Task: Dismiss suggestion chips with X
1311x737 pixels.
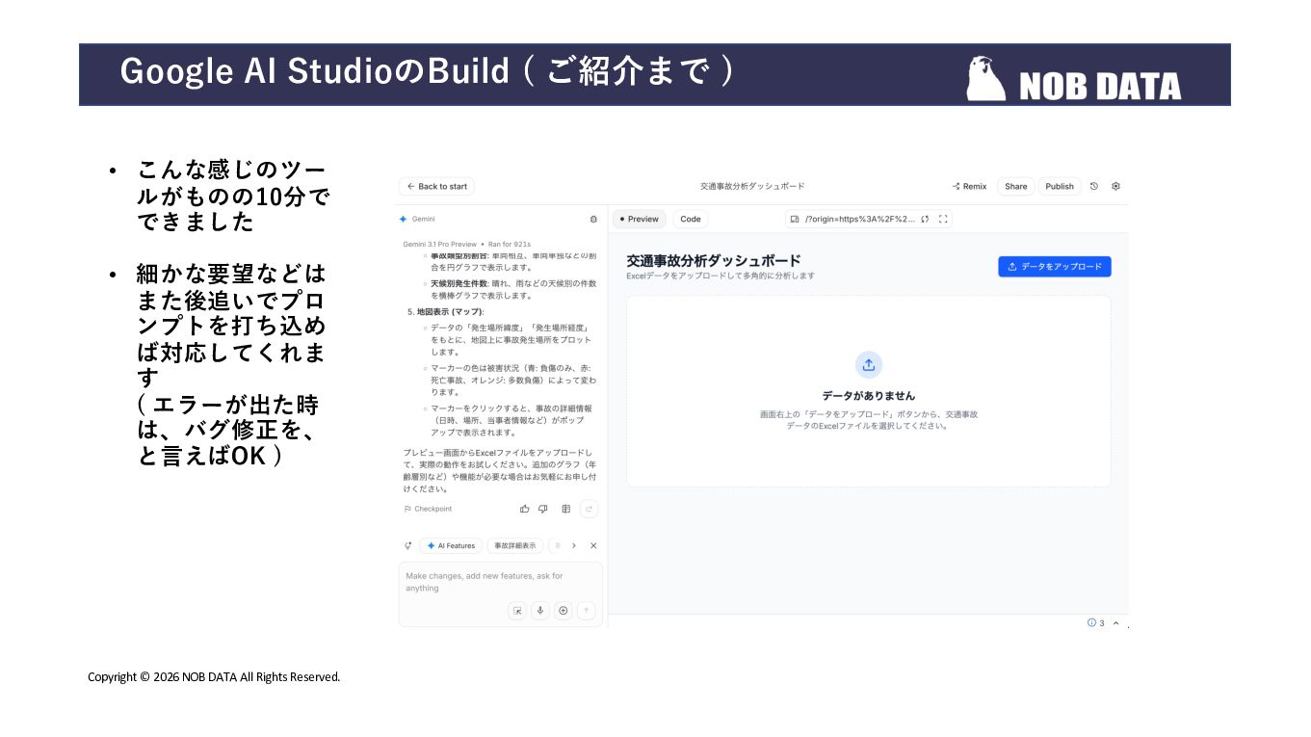Action: [x=593, y=545]
